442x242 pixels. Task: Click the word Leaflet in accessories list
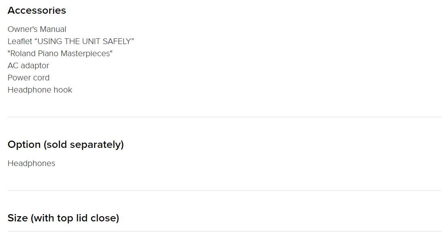pyautogui.click(x=20, y=41)
